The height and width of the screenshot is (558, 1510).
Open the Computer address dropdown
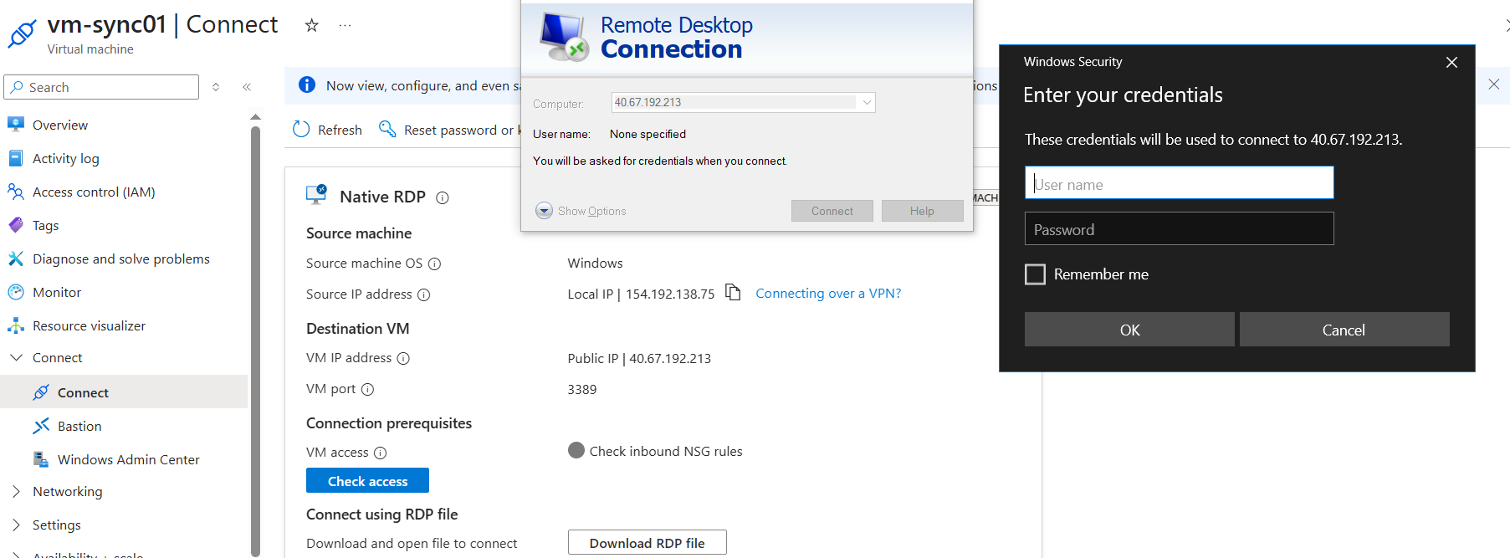pyautogui.click(x=867, y=102)
